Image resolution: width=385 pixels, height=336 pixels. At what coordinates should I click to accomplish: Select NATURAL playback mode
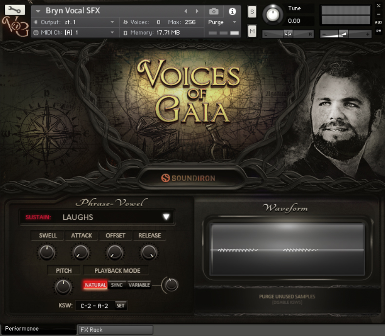click(x=95, y=285)
